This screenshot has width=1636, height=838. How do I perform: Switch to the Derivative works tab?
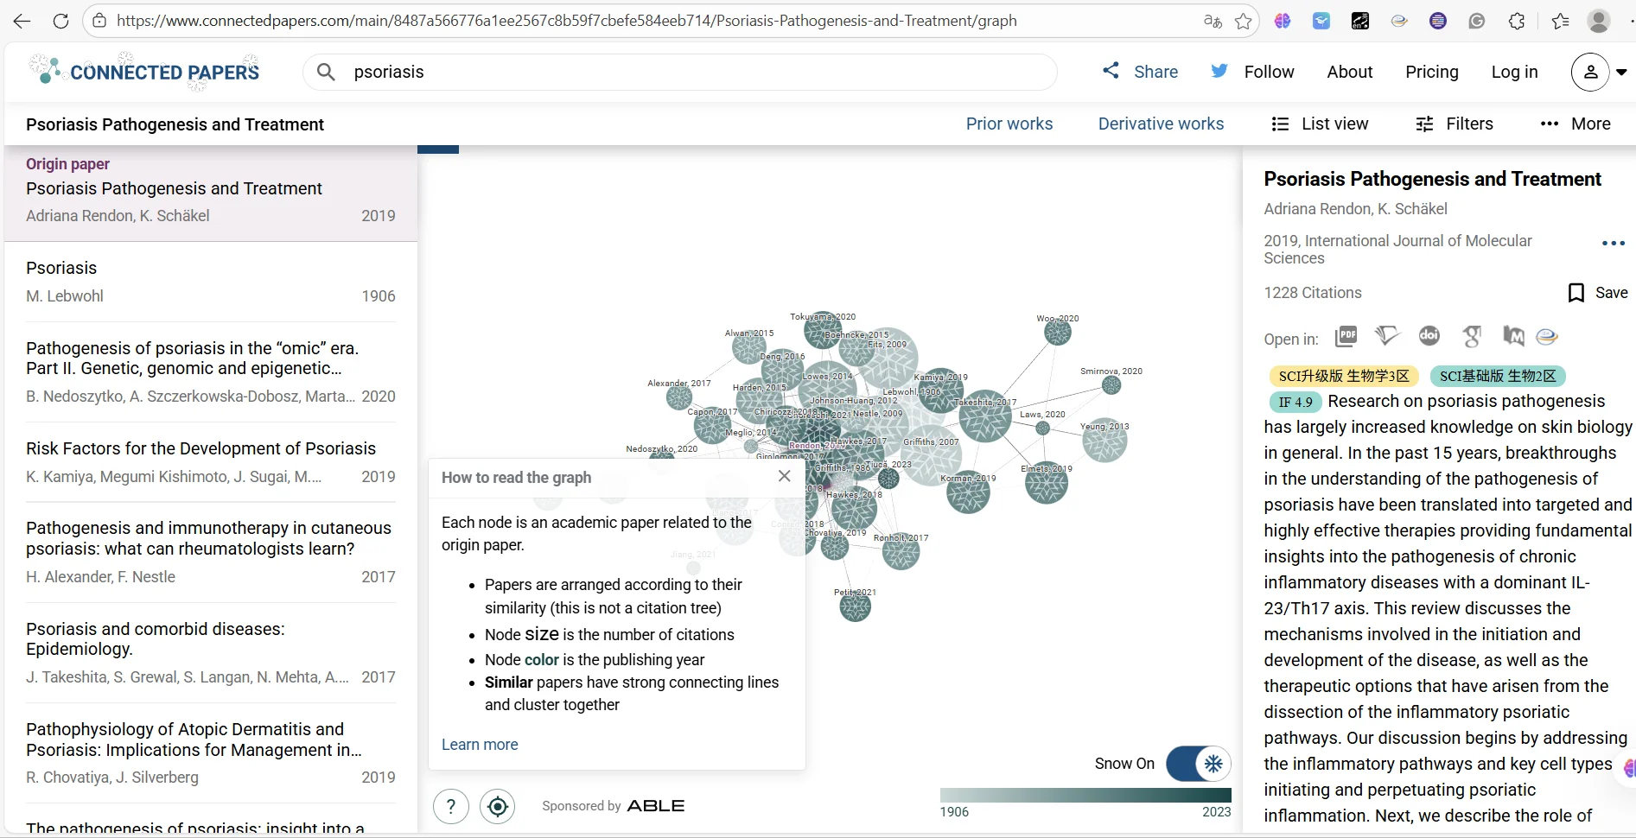click(1161, 124)
